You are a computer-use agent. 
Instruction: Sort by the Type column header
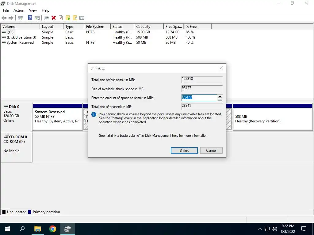[74, 26]
